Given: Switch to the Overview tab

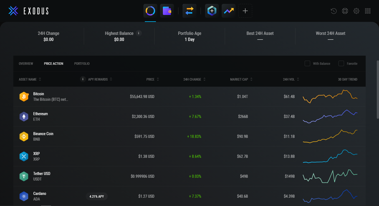Looking at the screenshot, I should point(26,64).
